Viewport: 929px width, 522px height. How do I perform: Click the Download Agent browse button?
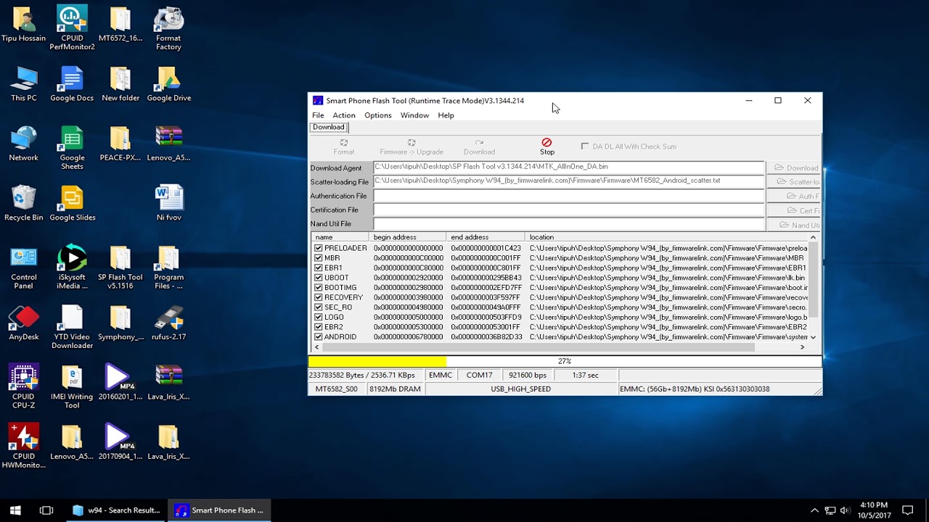[x=794, y=167]
